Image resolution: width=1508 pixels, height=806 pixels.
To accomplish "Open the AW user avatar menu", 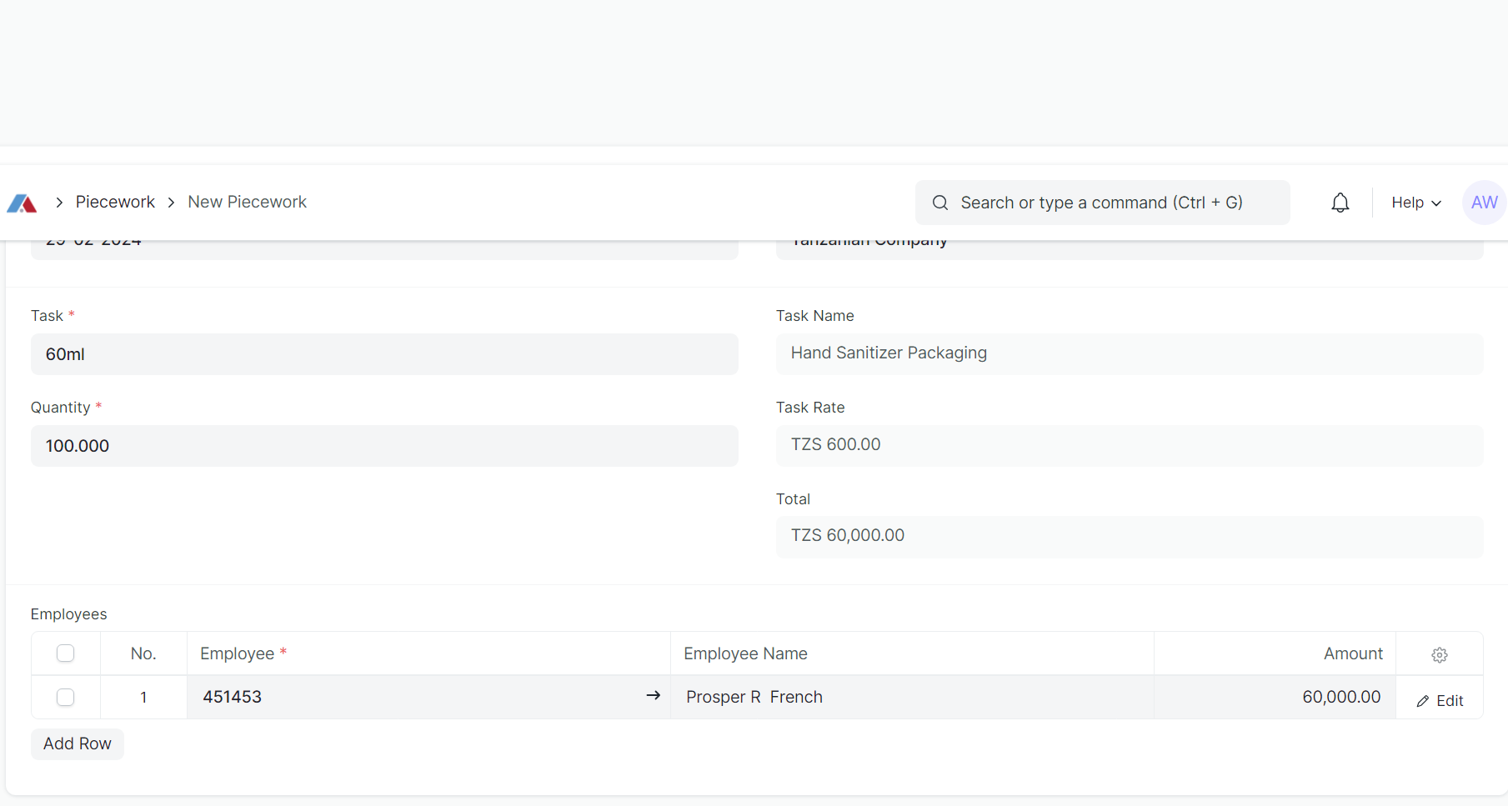I will pyautogui.click(x=1484, y=203).
